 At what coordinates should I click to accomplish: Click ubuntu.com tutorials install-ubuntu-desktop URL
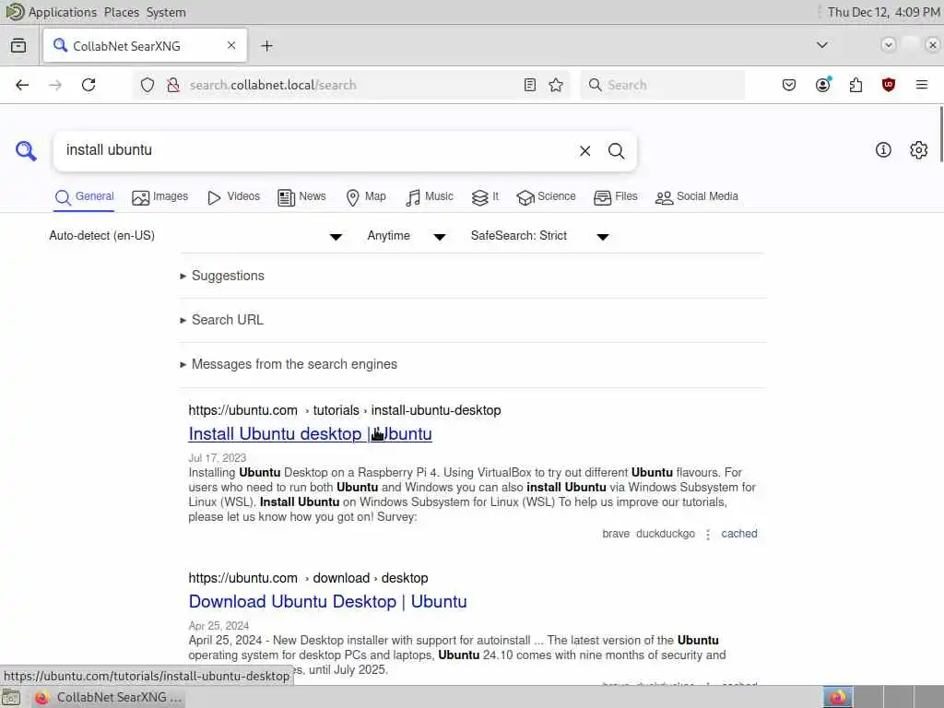click(x=345, y=410)
